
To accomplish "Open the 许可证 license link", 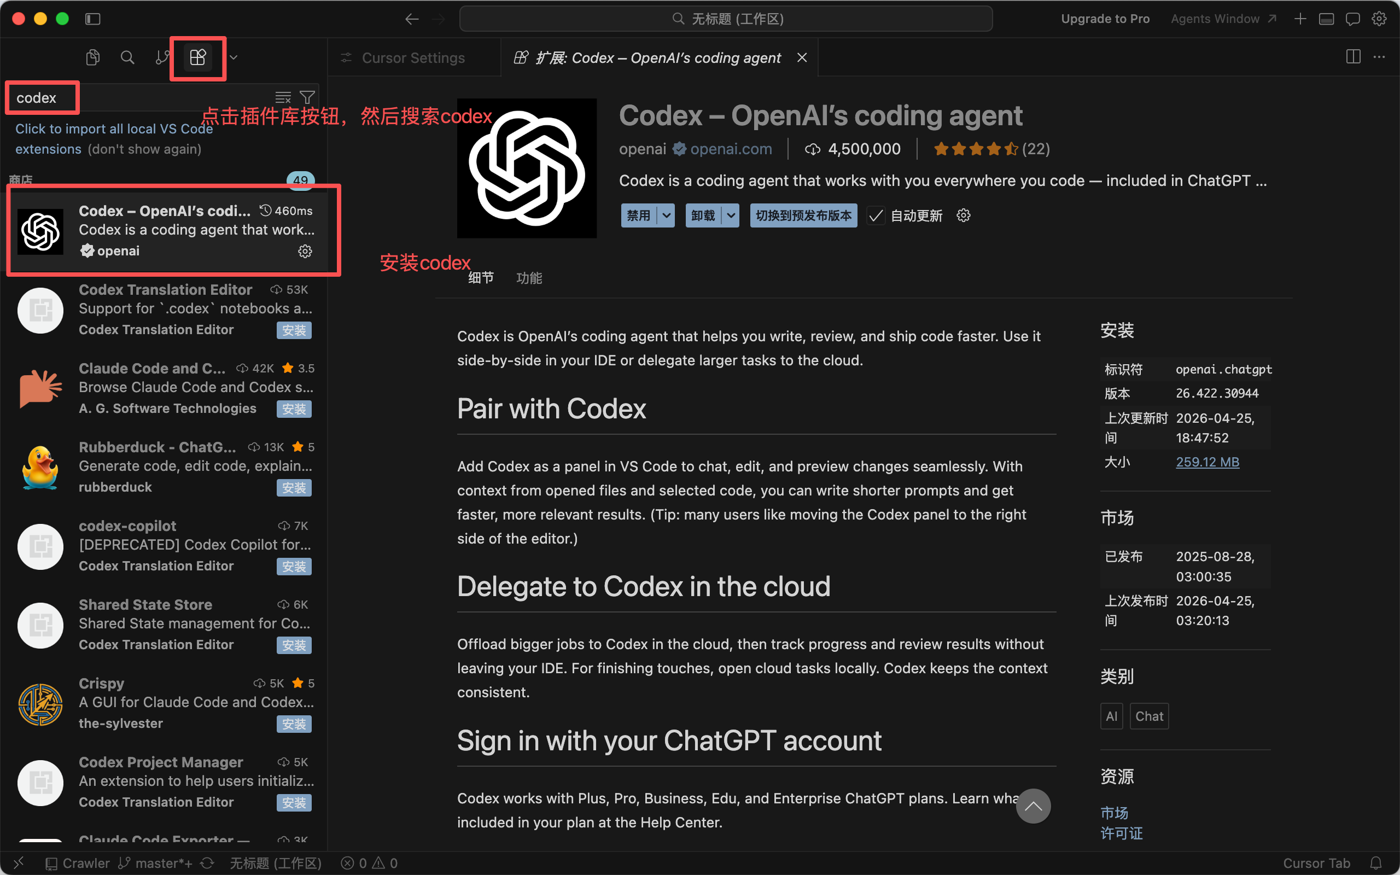I will point(1121,833).
